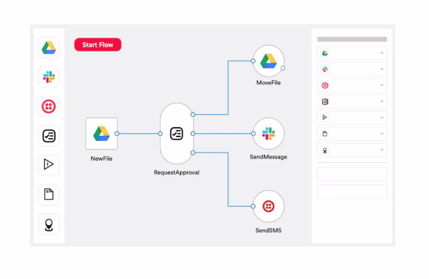
Task: Click the location pin icon in right panel
Action: (x=325, y=150)
